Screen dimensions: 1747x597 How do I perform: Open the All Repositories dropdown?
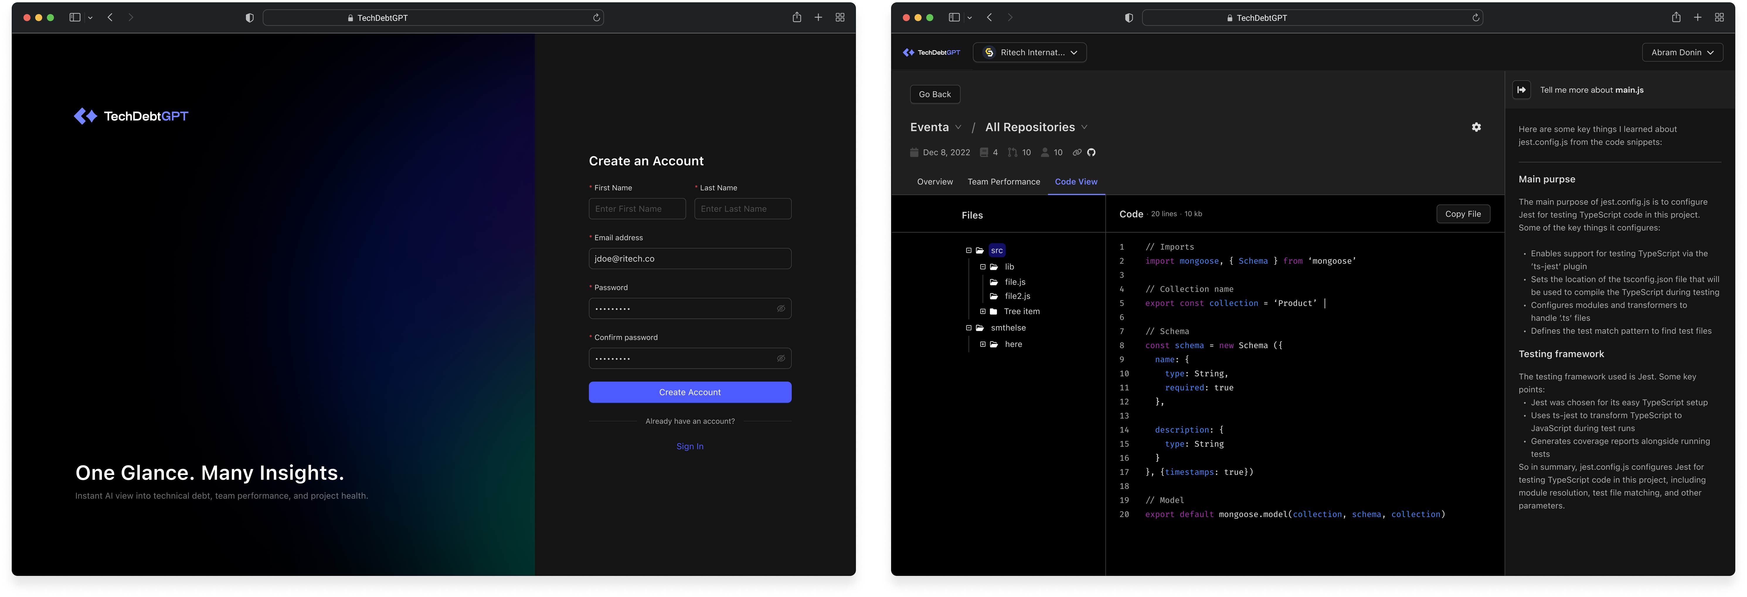pyautogui.click(x=1036, y=128)
